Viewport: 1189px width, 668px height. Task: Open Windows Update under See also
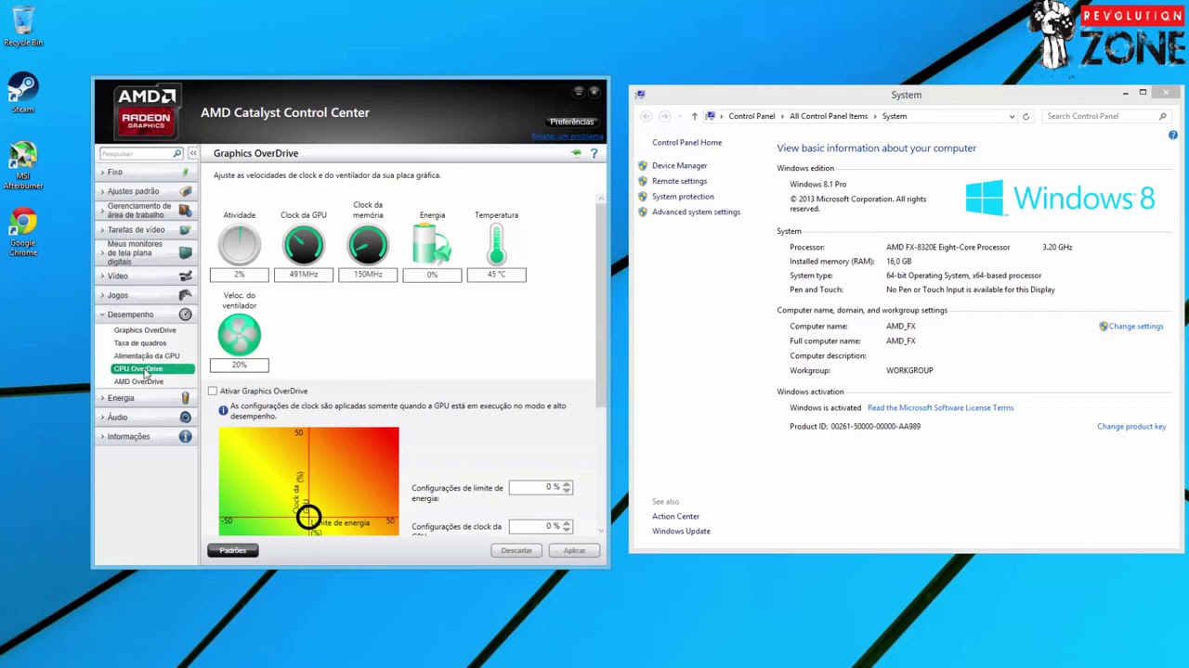pyautogui.click(x=681, y=531)
